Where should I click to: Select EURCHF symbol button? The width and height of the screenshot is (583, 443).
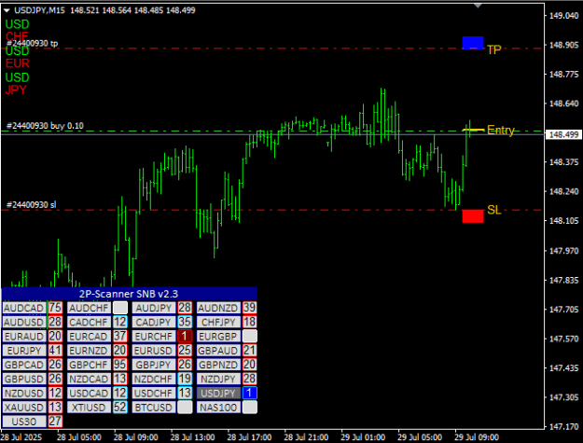pos(154,336)
